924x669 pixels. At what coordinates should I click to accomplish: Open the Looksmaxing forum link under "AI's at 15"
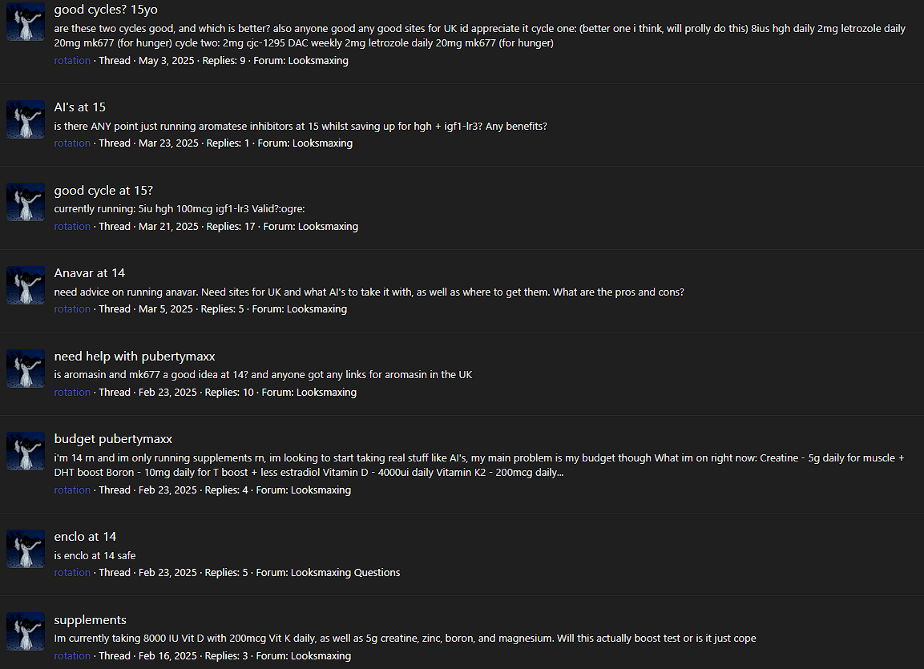(322, 143)
